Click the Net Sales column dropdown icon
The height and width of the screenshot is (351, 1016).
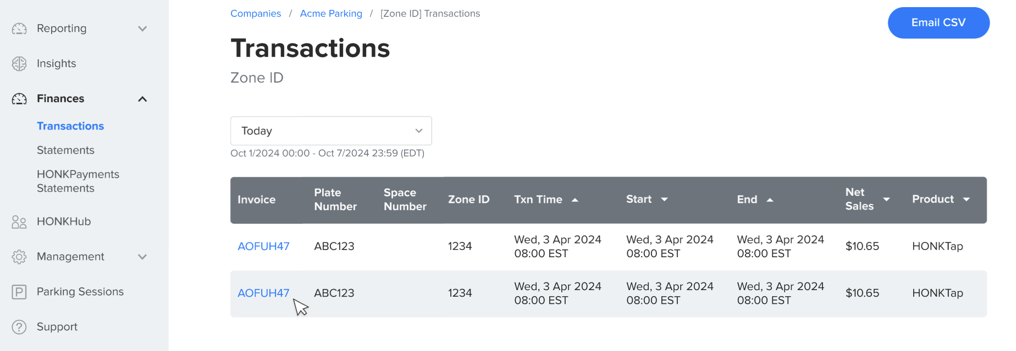tap(886, 200)
